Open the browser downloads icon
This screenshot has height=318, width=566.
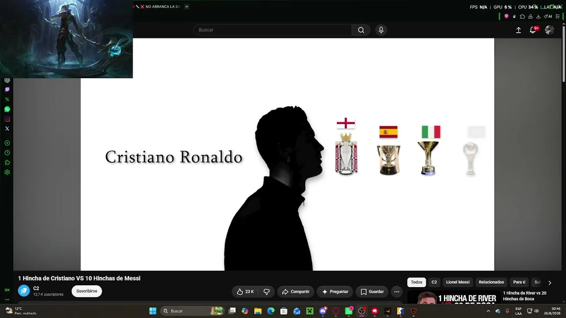coord(538,16)
